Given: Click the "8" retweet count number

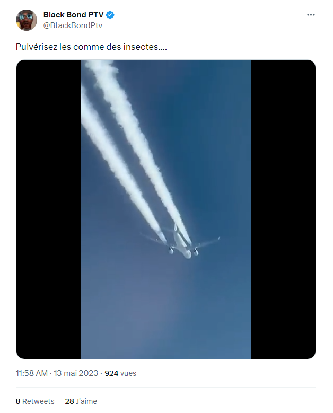Looking at the screenshot, I should [18, 401].
